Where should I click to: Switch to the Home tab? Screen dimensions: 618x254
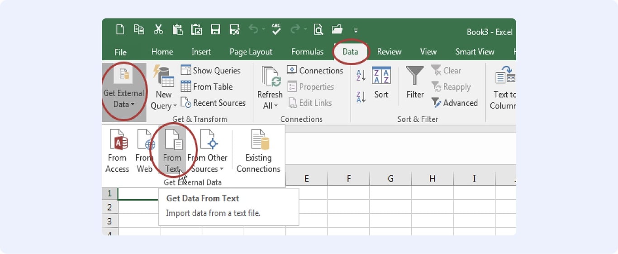point(162,52)
